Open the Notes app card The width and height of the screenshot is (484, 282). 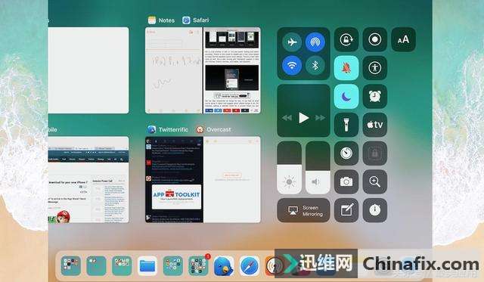pos(173,70)
